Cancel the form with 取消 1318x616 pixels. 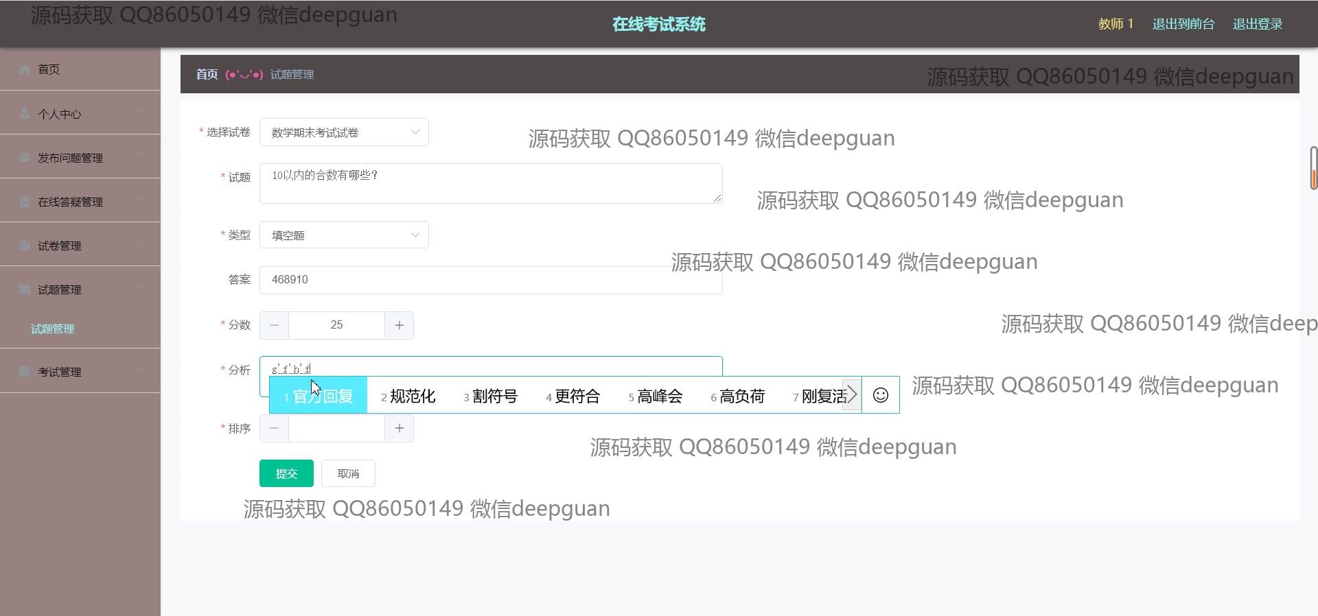[x=348, y=473]
